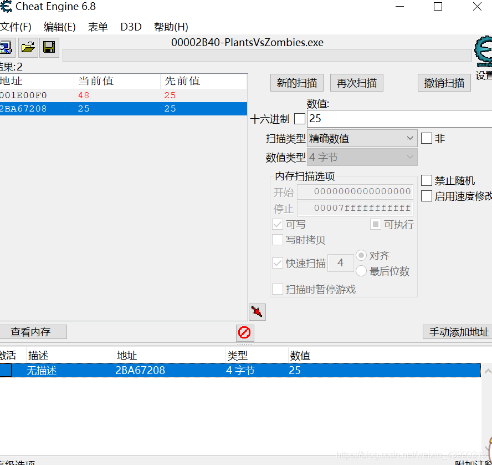Click the 查看内存 memory viewer button
Image resolution: width=492 pixels, height=465 pixels.
tap(33, 332)
